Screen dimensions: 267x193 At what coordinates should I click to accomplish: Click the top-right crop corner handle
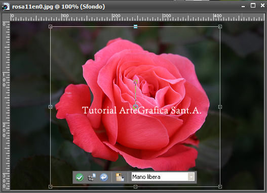pyautogui.click(x=220, y=27)
